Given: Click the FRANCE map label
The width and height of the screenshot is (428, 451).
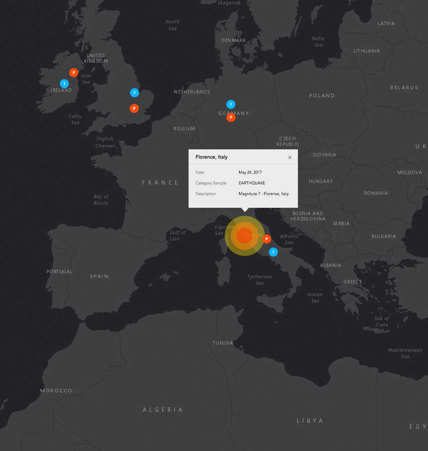Looking at the screenshot, I should (160, 183).
